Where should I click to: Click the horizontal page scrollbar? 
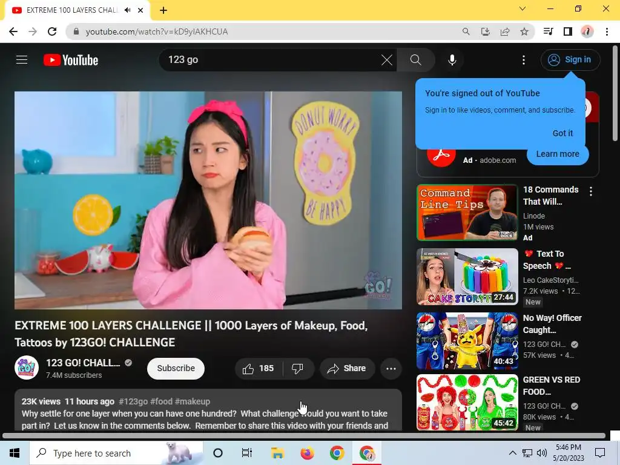(x=304, y=436)
